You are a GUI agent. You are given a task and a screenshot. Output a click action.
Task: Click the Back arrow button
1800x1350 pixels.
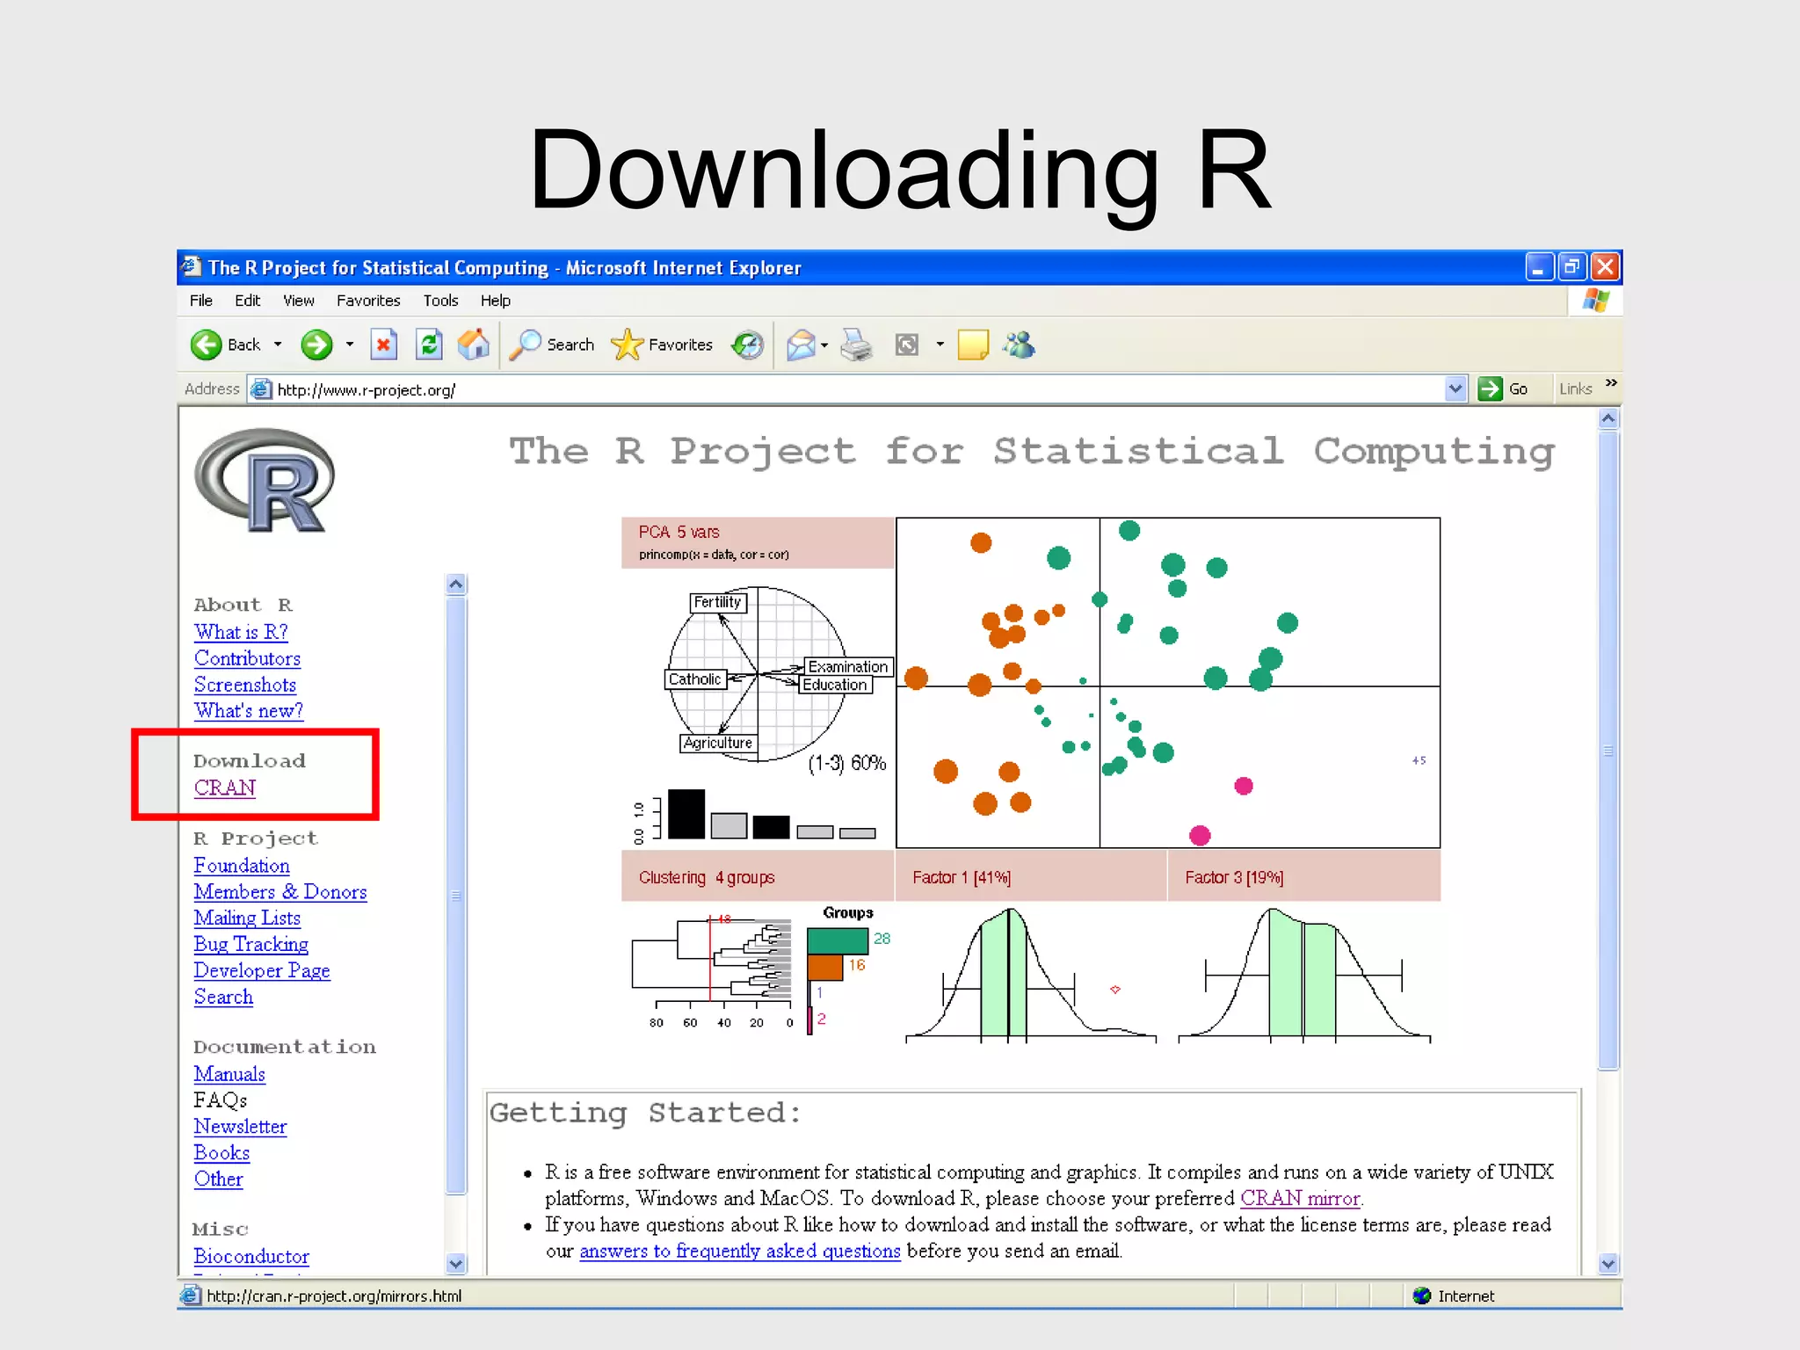(207, 345)
